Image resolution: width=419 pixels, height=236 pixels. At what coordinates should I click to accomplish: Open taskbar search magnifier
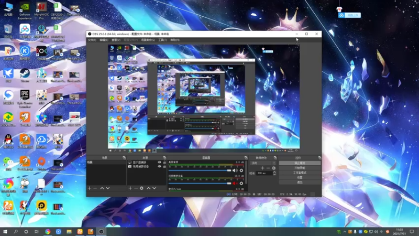click(x=16, y=232)
